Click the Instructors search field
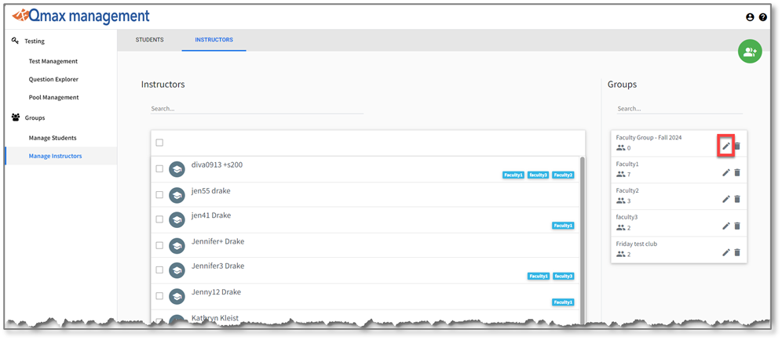 (x=257, y=108)
